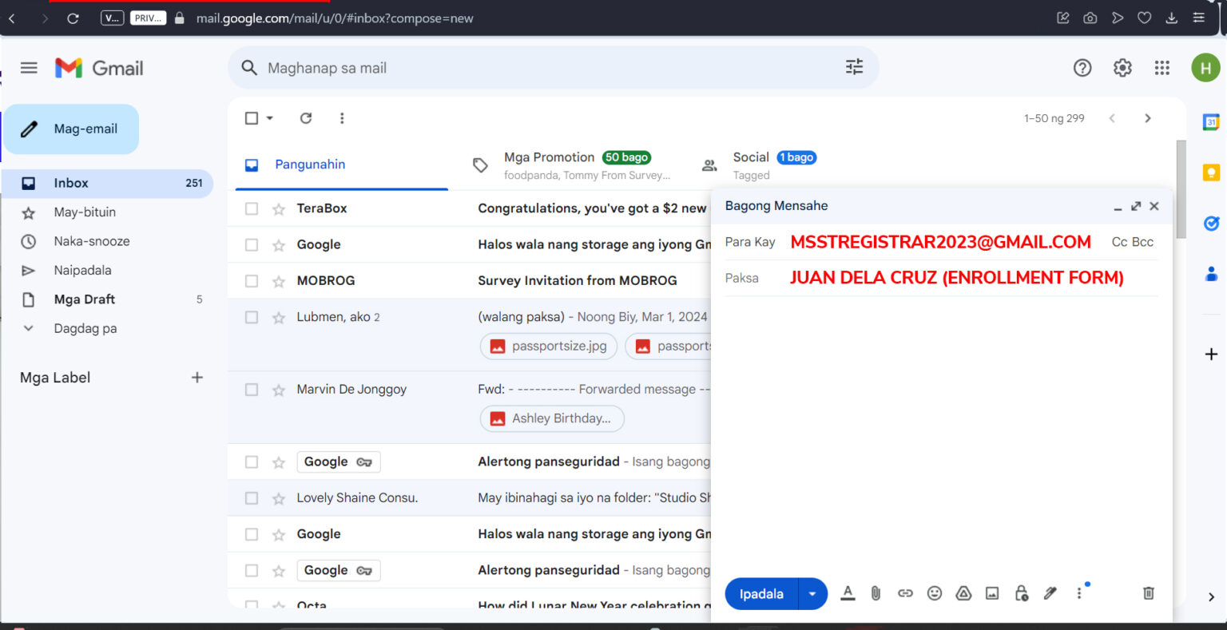Open Google Keep side panel
The image size is (1227, 630).
pos(1211,172)
